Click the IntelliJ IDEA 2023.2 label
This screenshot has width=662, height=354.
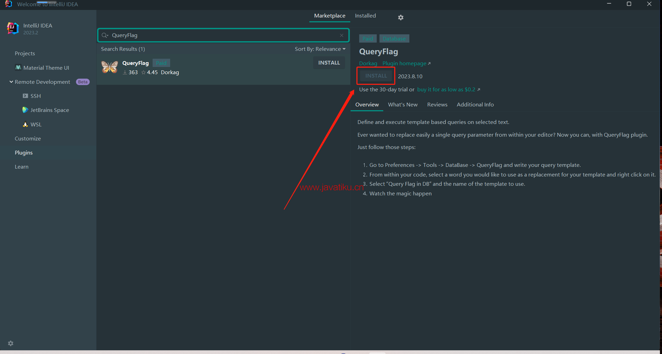point(38,29)
